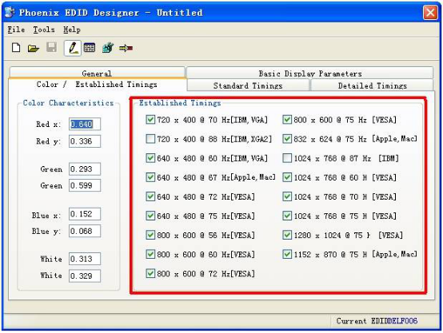
Task: Uncheck 720 x 400 @ 70 Hz timing
Action: click(150, 120)
